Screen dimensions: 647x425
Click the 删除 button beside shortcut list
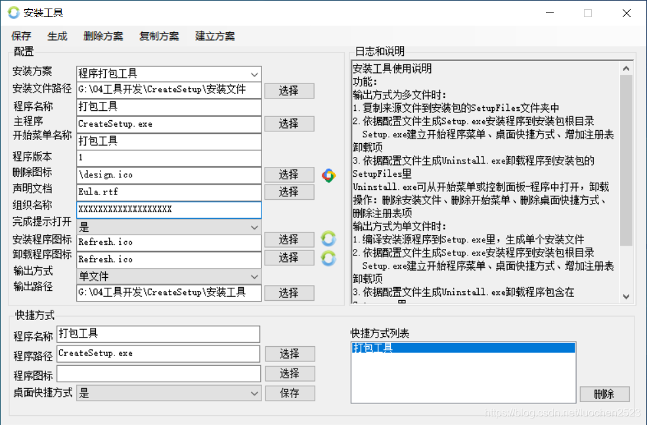[604, 393]
